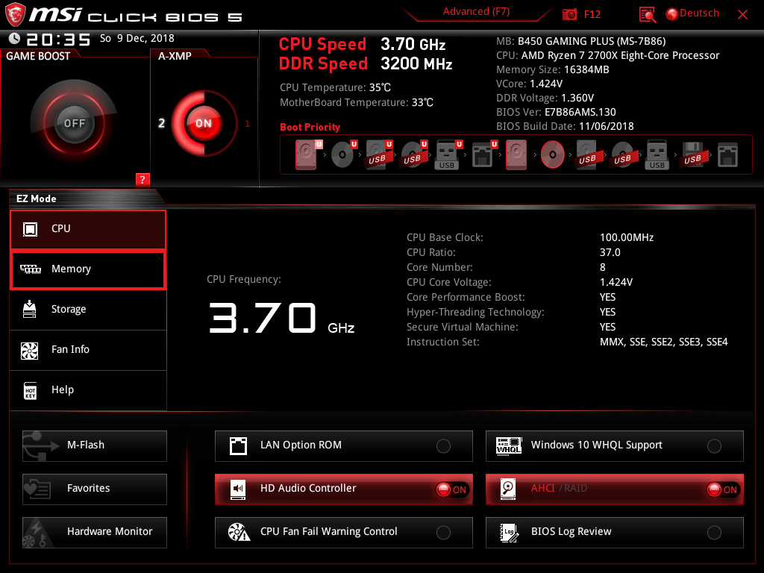
Task: Select the first hard disk boot device icon
Action: tap(307, 154)
